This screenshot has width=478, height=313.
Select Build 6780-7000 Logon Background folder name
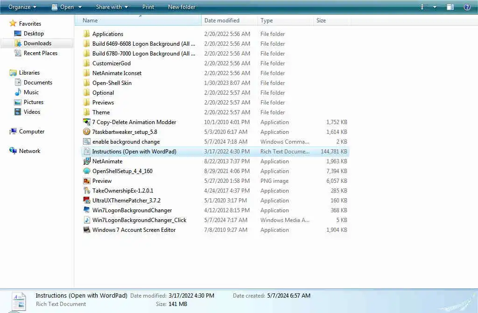[x=144, y=53]
